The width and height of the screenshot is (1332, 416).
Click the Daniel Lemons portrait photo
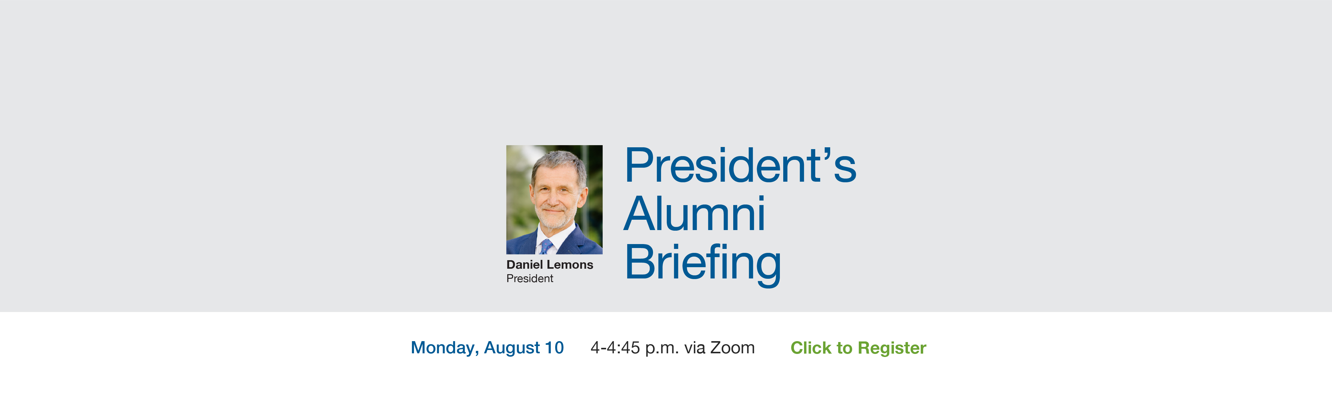click(554, 199)
